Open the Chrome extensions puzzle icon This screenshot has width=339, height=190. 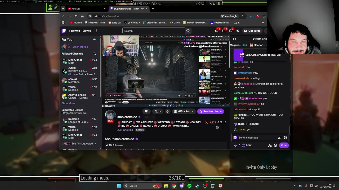[264, 16]
